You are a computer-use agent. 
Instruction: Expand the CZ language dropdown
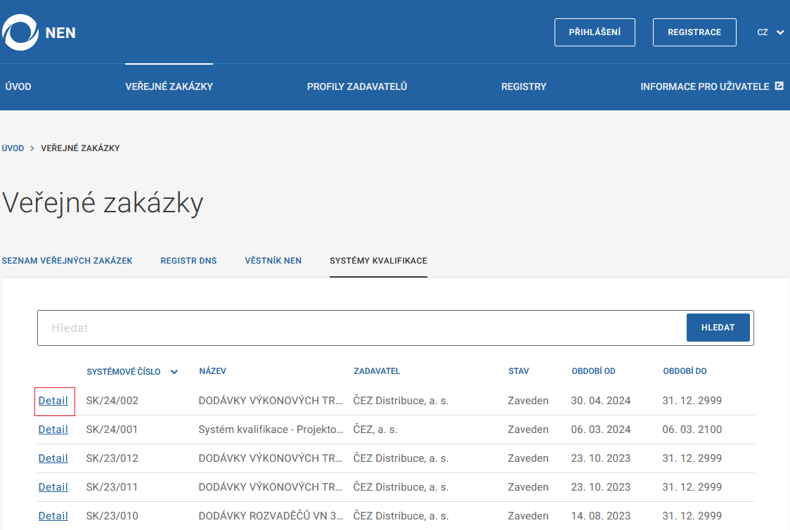(770, 32)
